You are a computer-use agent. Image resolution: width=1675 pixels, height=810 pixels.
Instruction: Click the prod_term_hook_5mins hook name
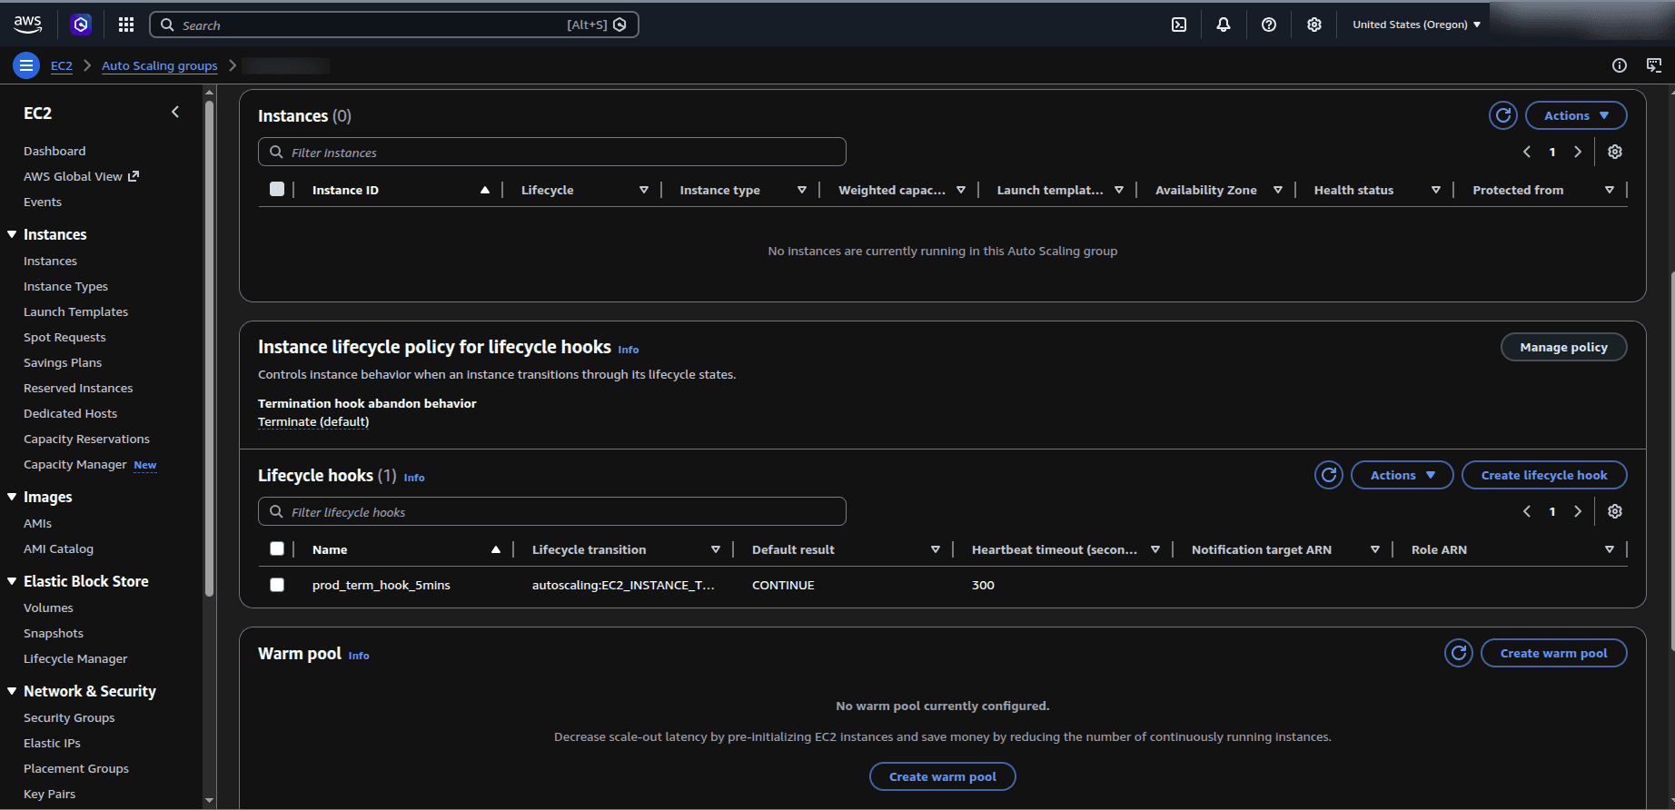382,585
